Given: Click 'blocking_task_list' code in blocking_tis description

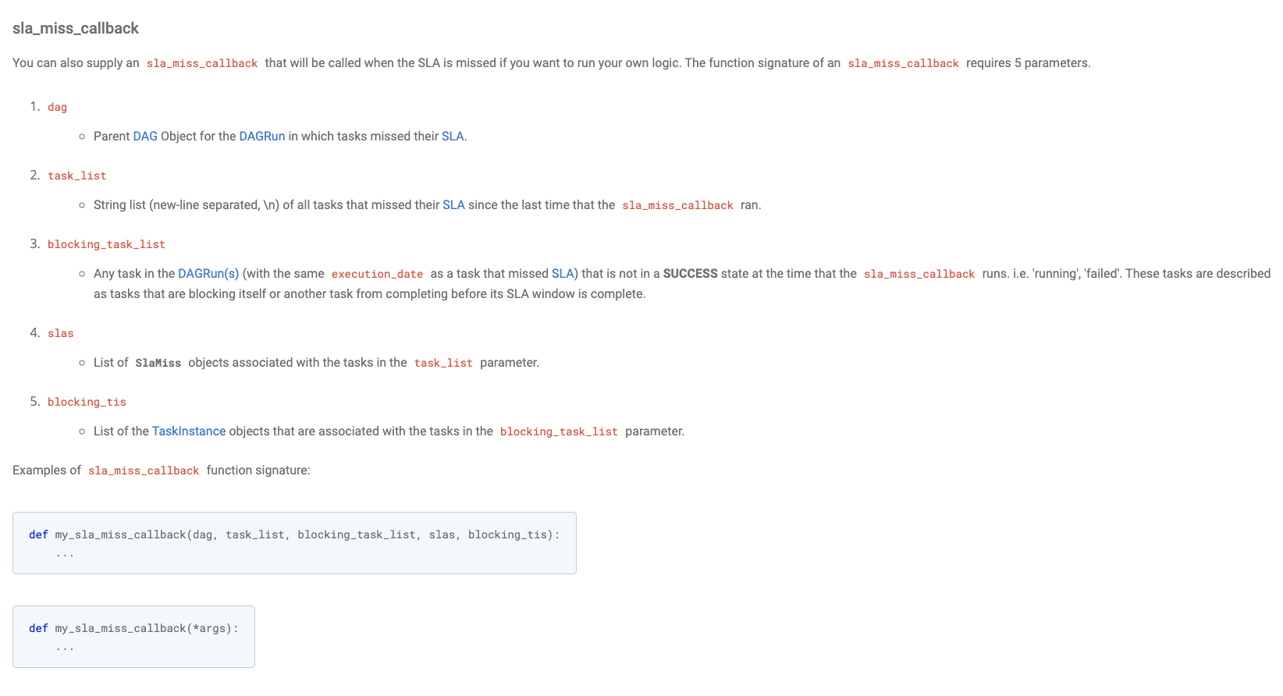Looking at the screenshot, I should pos(559,431).
